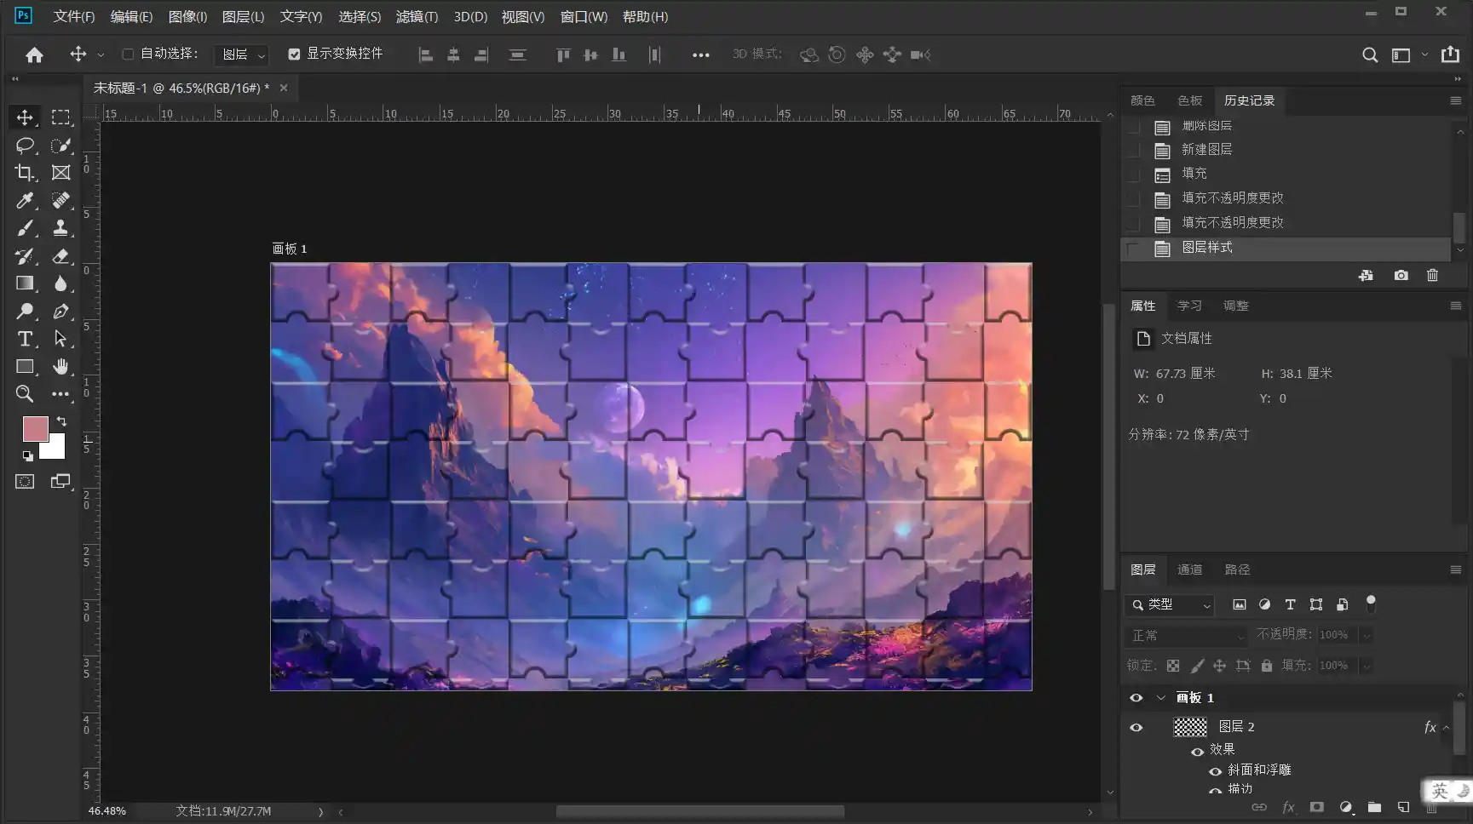This screenshot has height=824, width=1473.
Task: Select the Zoom tool
Action: coord(25,394)
